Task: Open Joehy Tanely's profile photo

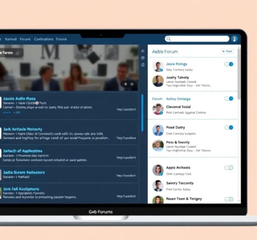Action: pyautogui.click(x=158, y=81)
